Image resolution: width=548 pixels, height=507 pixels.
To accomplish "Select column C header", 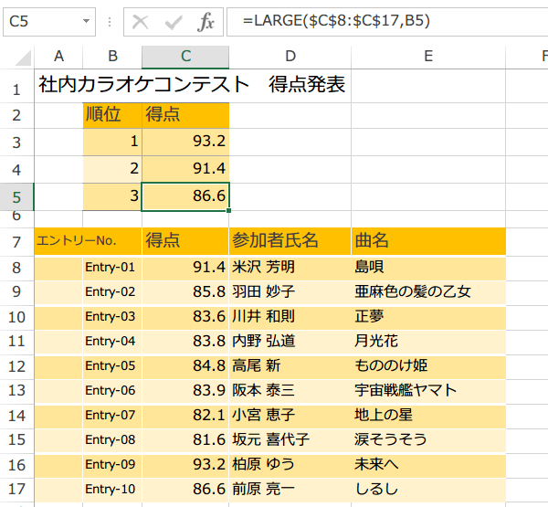I will click(x=185, y=57).
